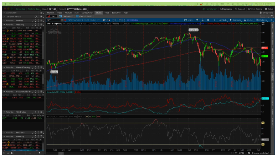The height and width of the screenshot is (157, 278).
Task: Open the Chart Describer icon next to Share
Action: click(197, 20)
